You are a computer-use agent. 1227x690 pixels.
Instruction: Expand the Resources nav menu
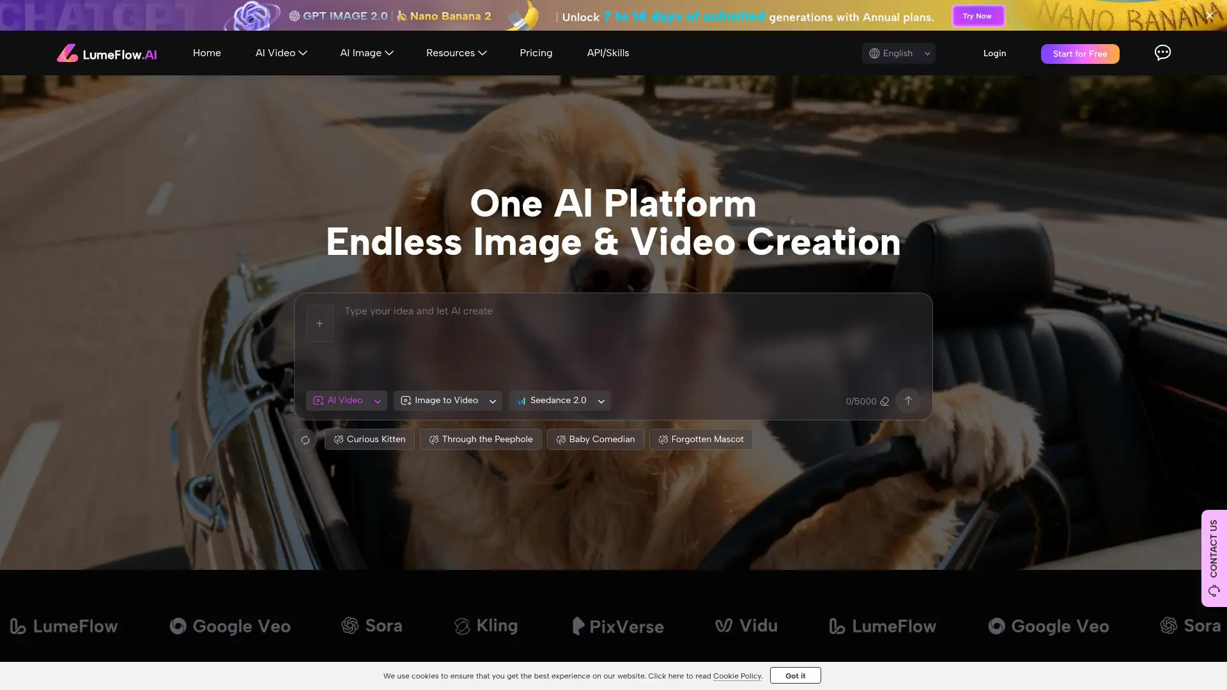coord(456,53)
